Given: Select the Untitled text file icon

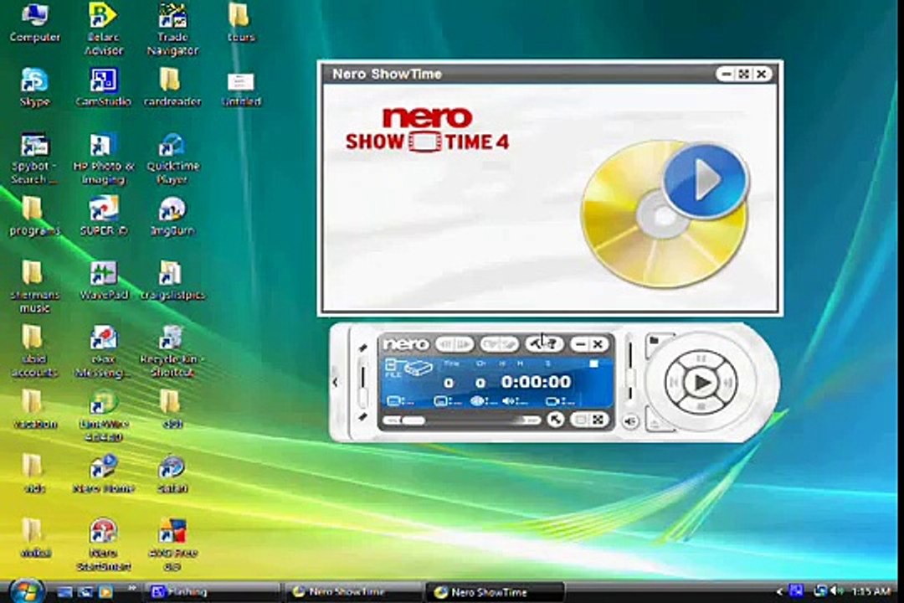Looking at the screenshot, I should (241, 88).
